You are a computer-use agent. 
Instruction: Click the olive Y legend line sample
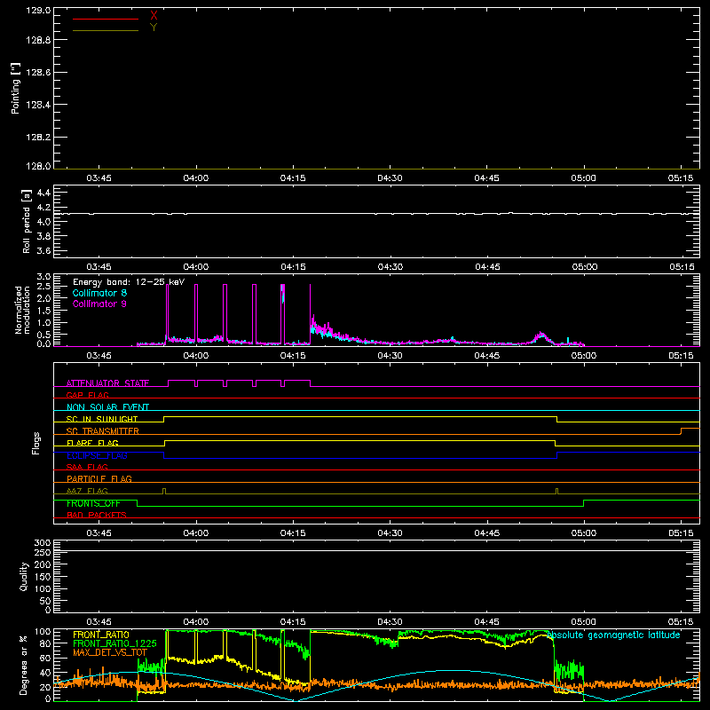click(x=106, y=30)
